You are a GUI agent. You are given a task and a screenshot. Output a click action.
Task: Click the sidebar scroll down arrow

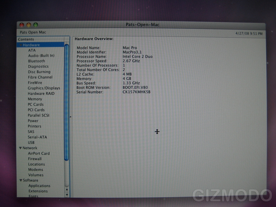click(x=67, y=195)
